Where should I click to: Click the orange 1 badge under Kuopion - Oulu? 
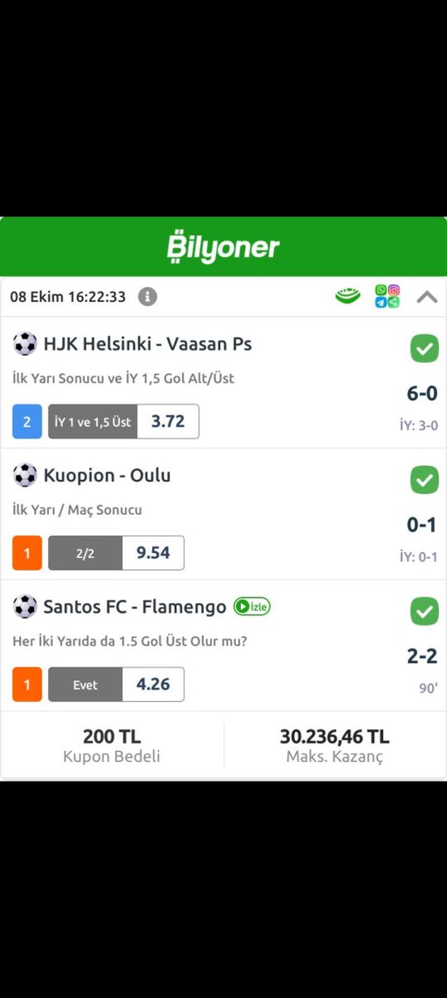(x=27, y=553)
